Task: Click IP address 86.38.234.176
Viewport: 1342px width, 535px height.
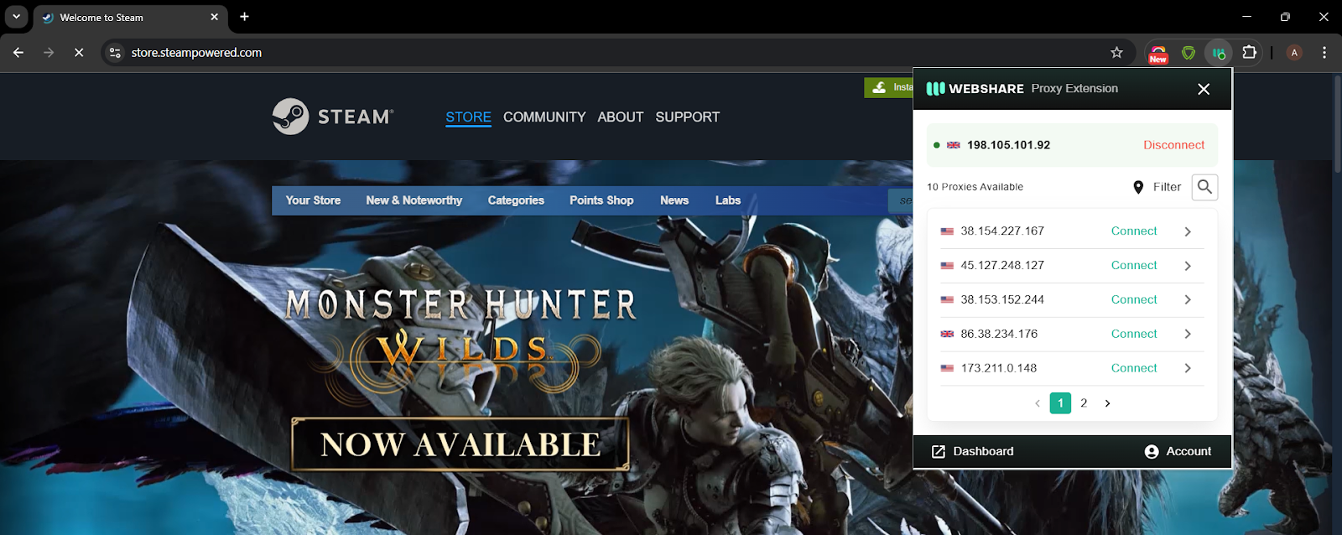Action: [x=999, y=334]
